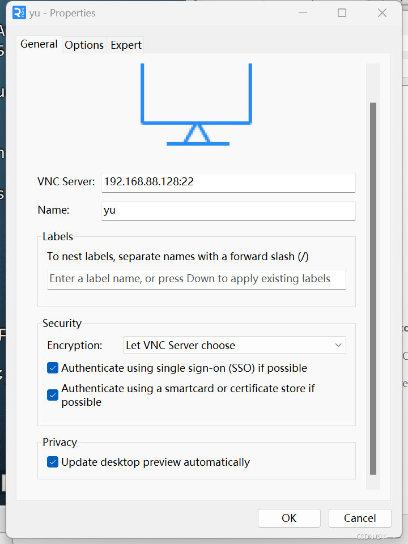Click the label name entry box
This screenshot has height=544, width=408.
pos(196,279)
